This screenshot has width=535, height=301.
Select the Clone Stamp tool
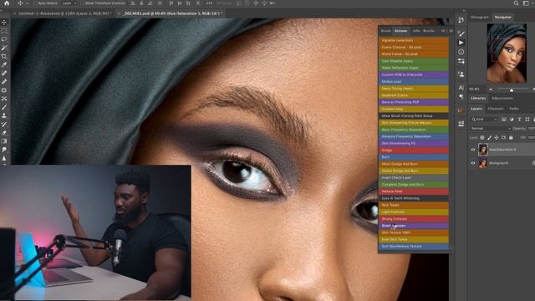[4, 115]
